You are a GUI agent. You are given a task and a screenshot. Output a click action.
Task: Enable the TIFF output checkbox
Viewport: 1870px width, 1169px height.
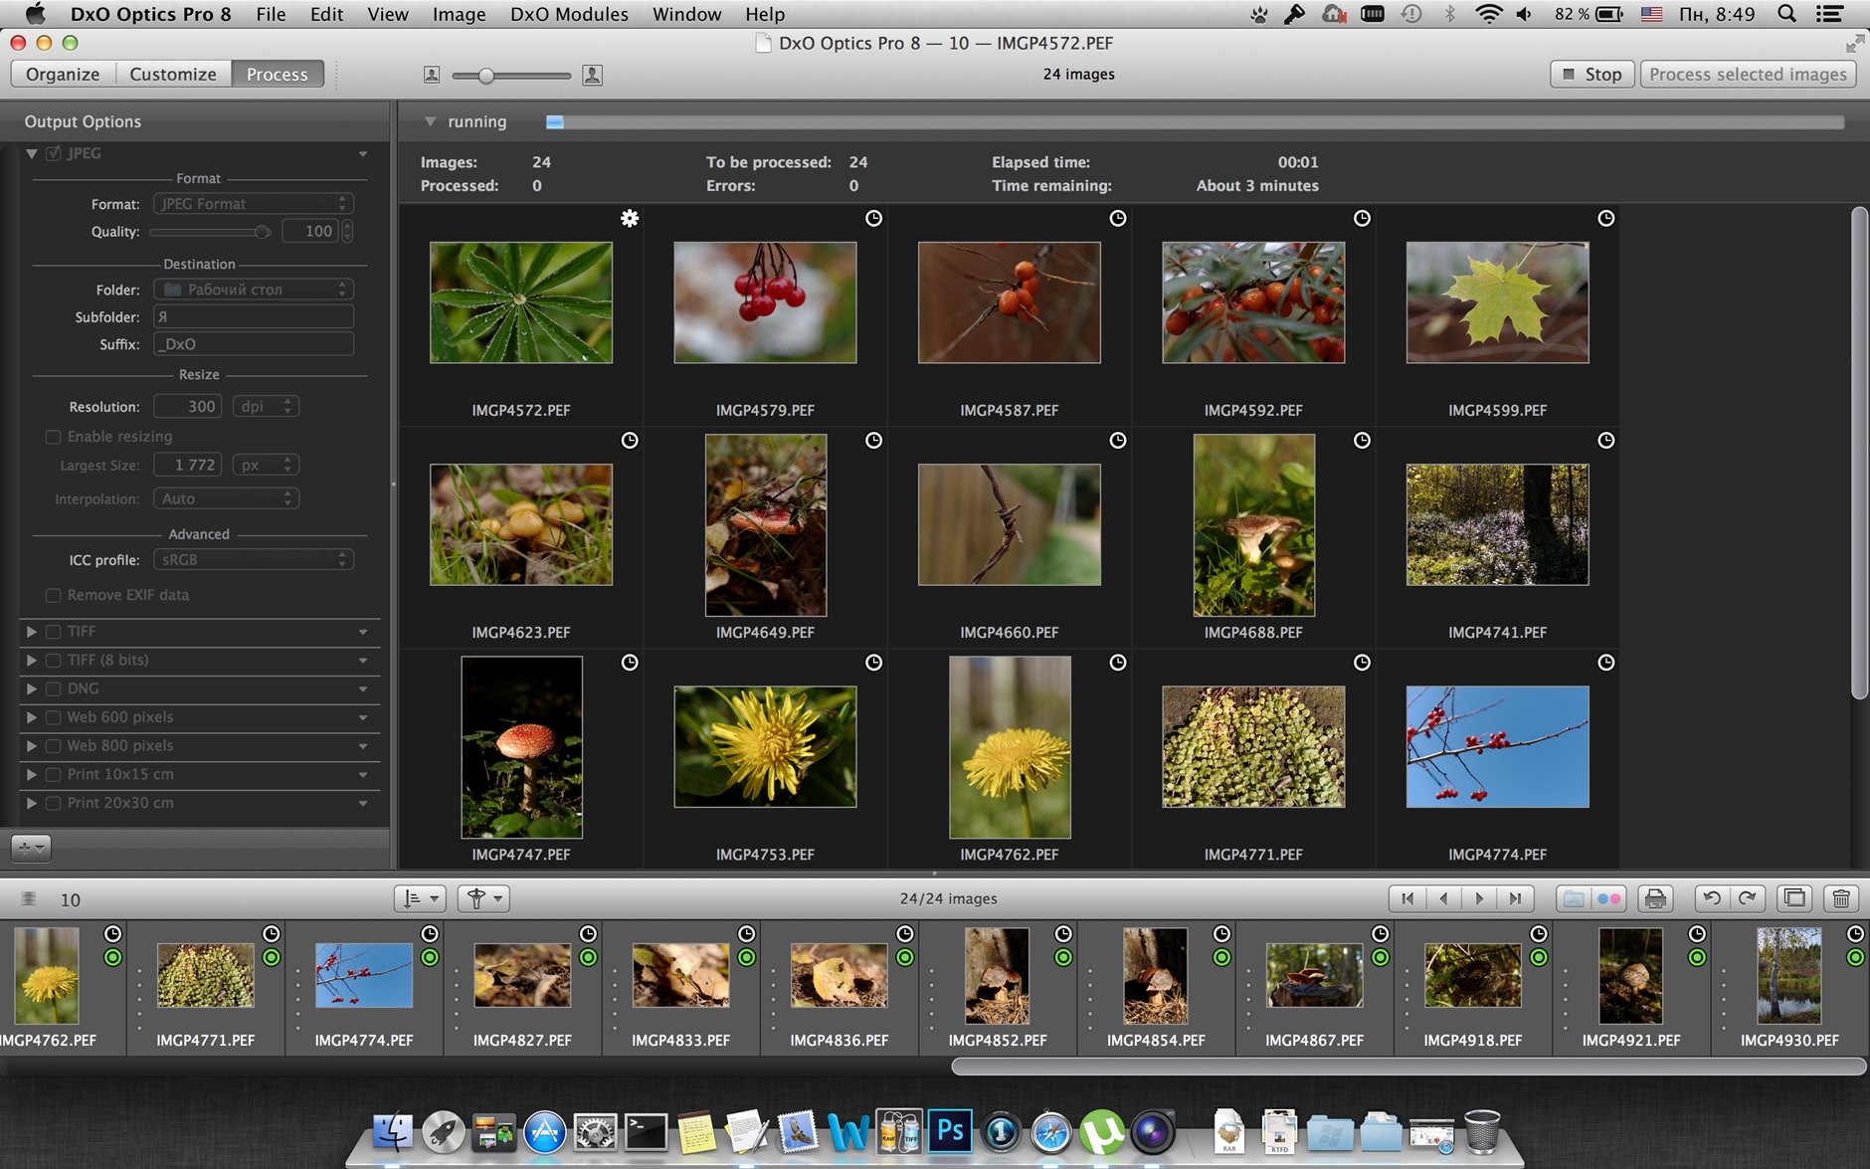pos(54,631)
